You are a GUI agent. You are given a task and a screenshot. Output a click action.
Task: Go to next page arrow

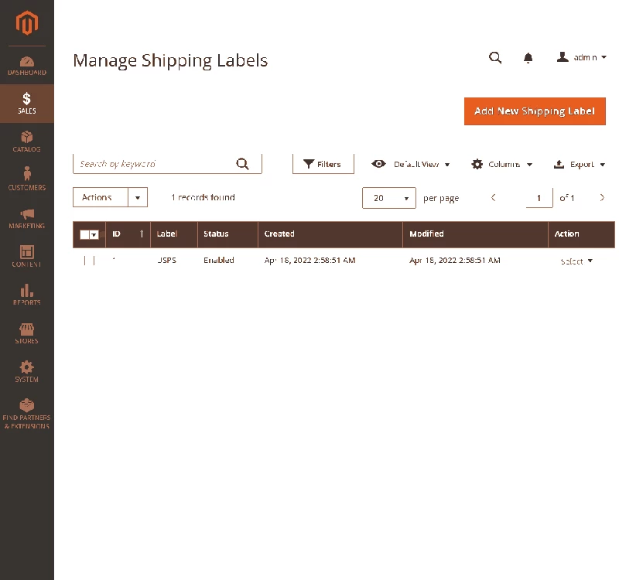[602, 198]
